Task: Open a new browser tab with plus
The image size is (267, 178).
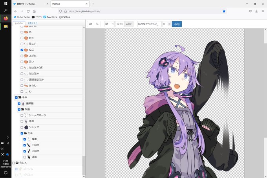Action: point(93,4)
